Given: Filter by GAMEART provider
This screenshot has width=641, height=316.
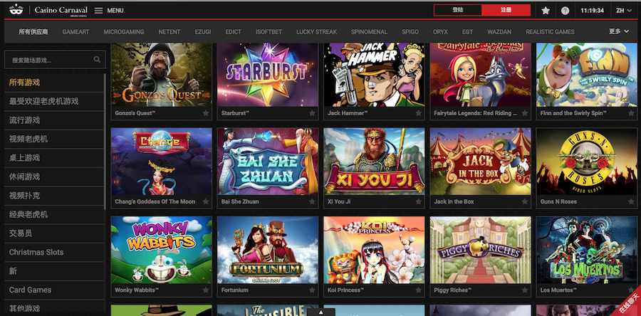Looking at the screenshot, I should click(75, 32).
